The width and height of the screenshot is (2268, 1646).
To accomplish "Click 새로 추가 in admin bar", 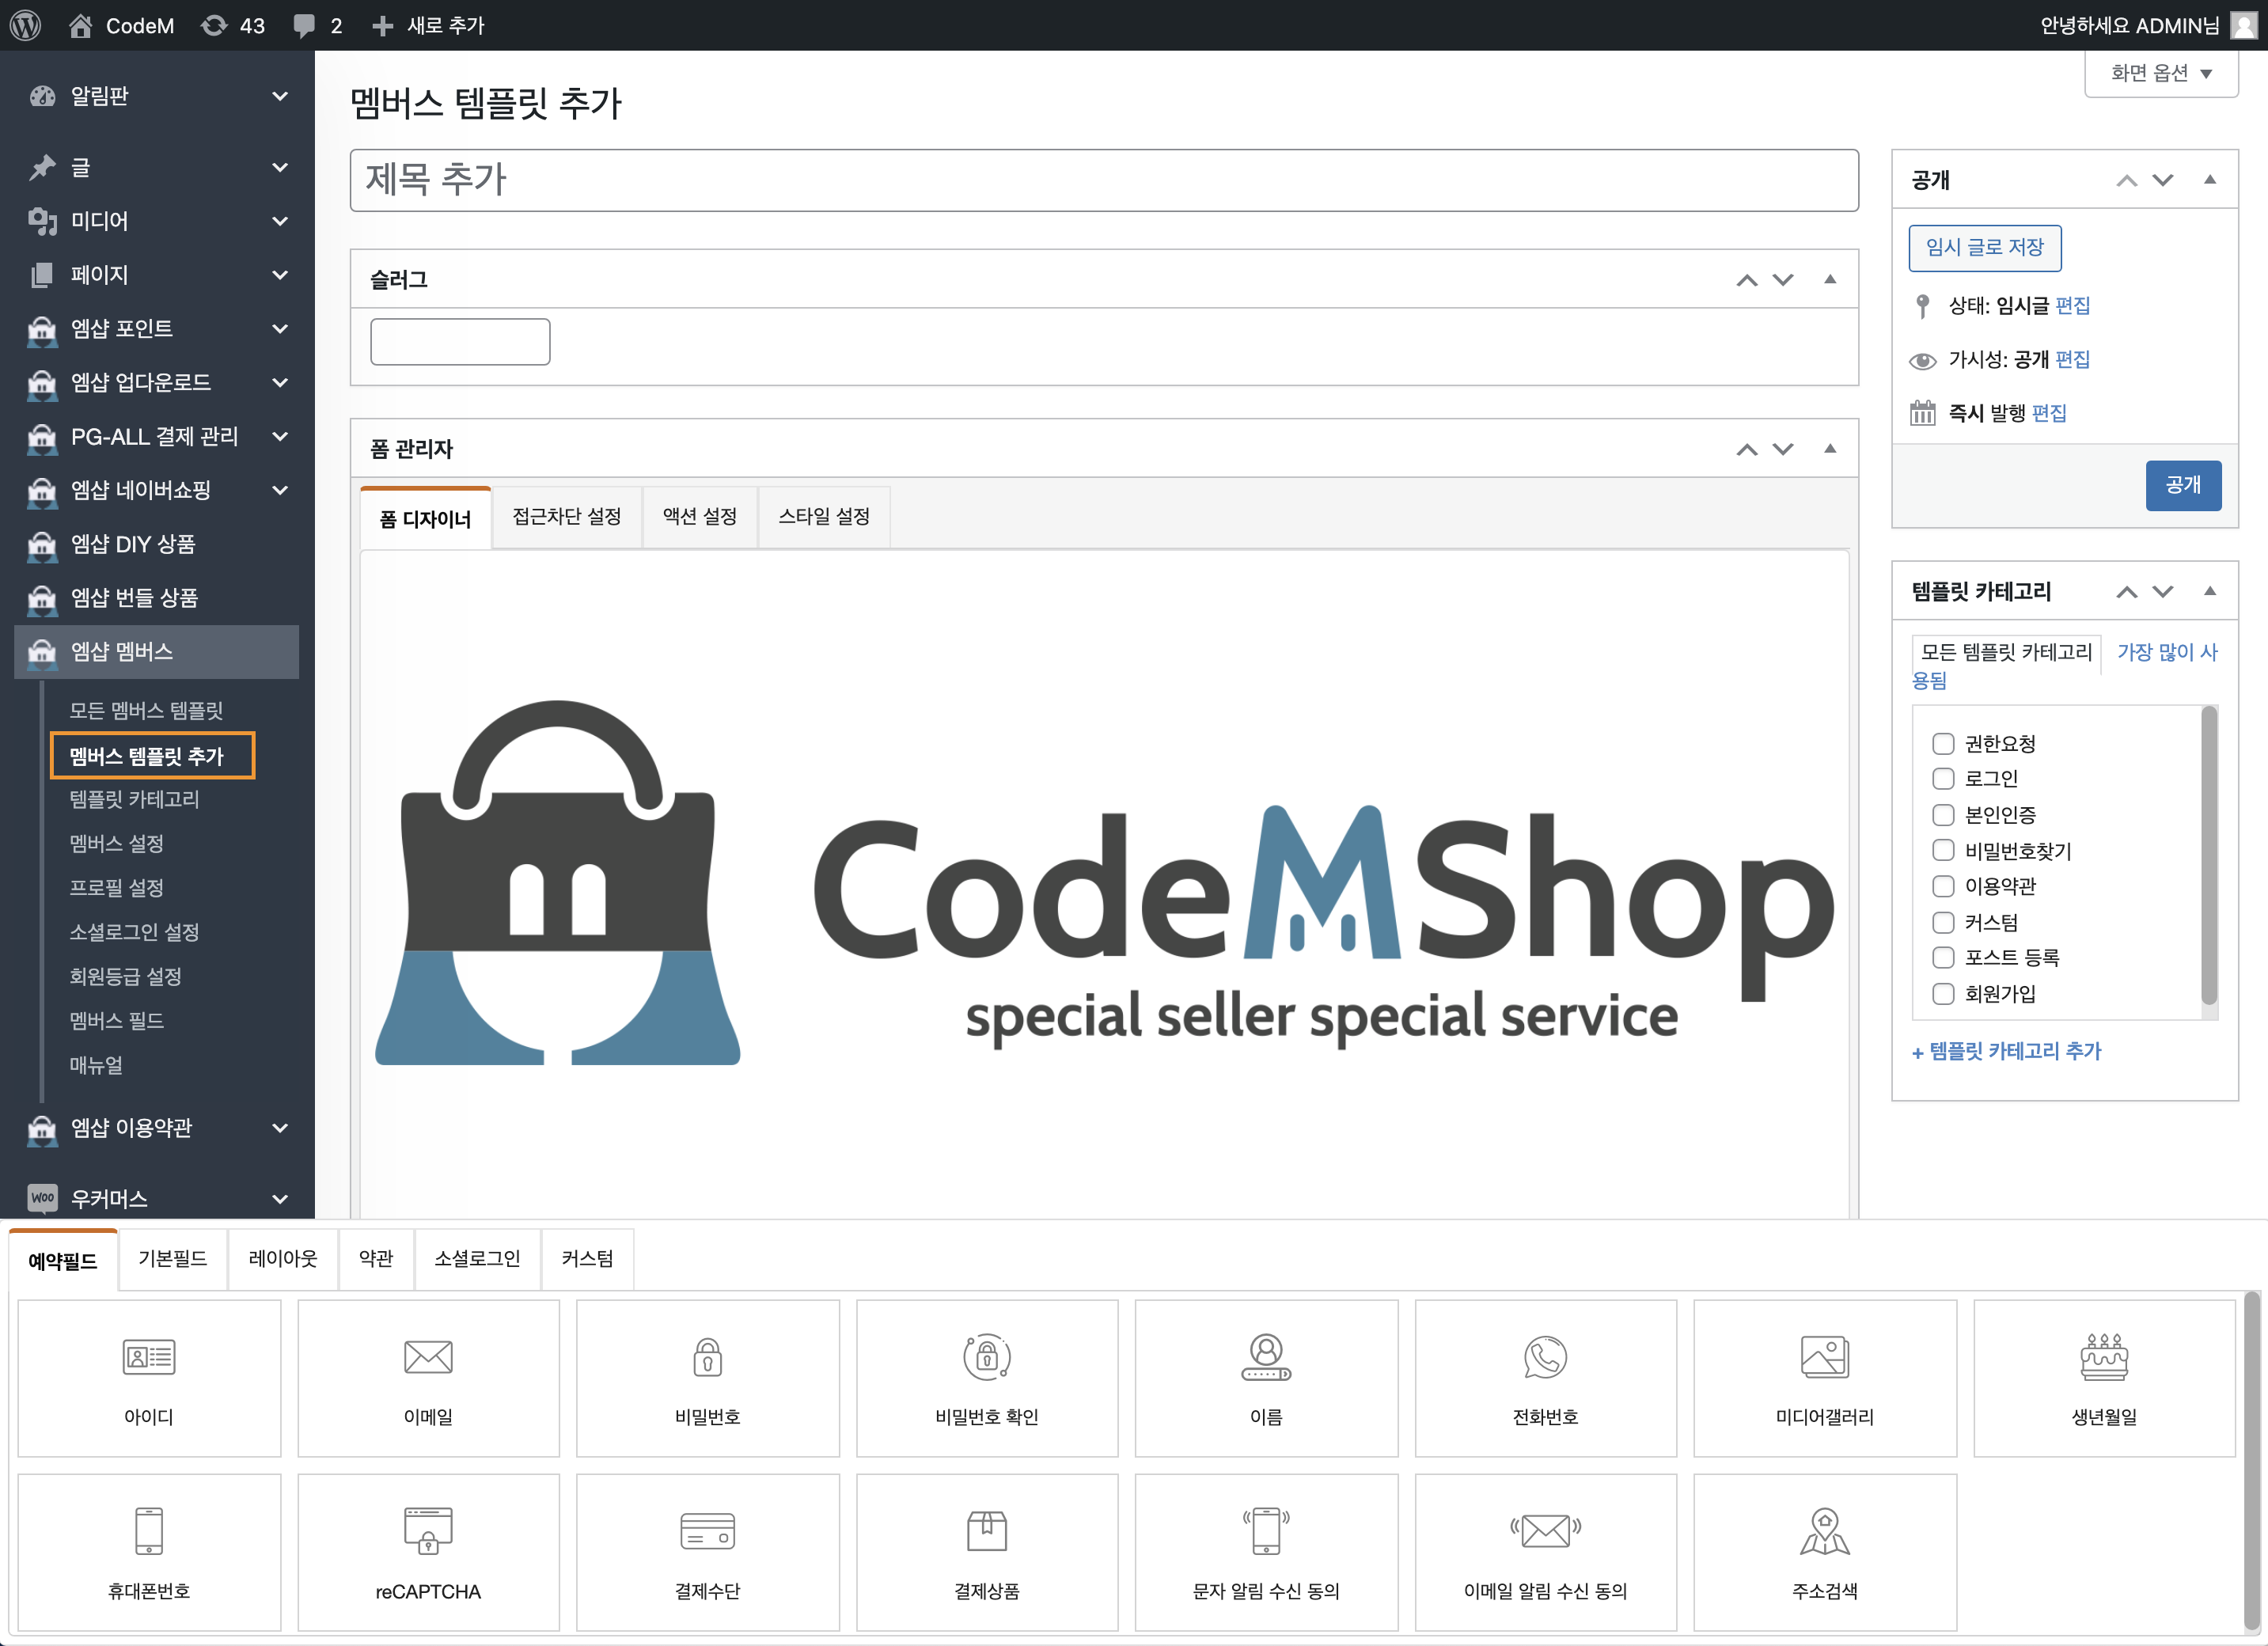I will [428, 25].
